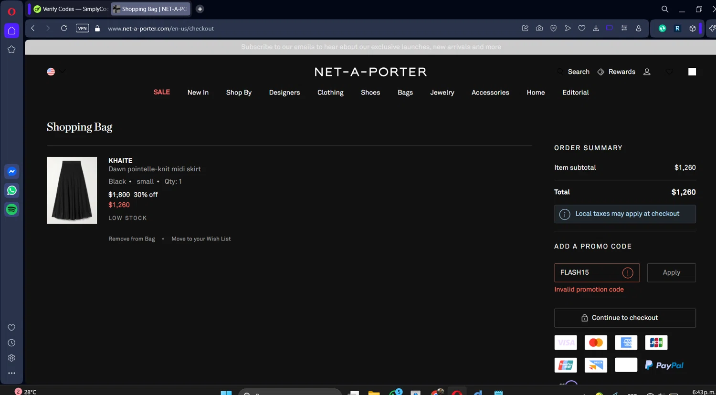Image resolution: width=716 pixels, height=395 pixels.
Task: Launch WhatsApp from the sidebar
Action: [12, 190]
